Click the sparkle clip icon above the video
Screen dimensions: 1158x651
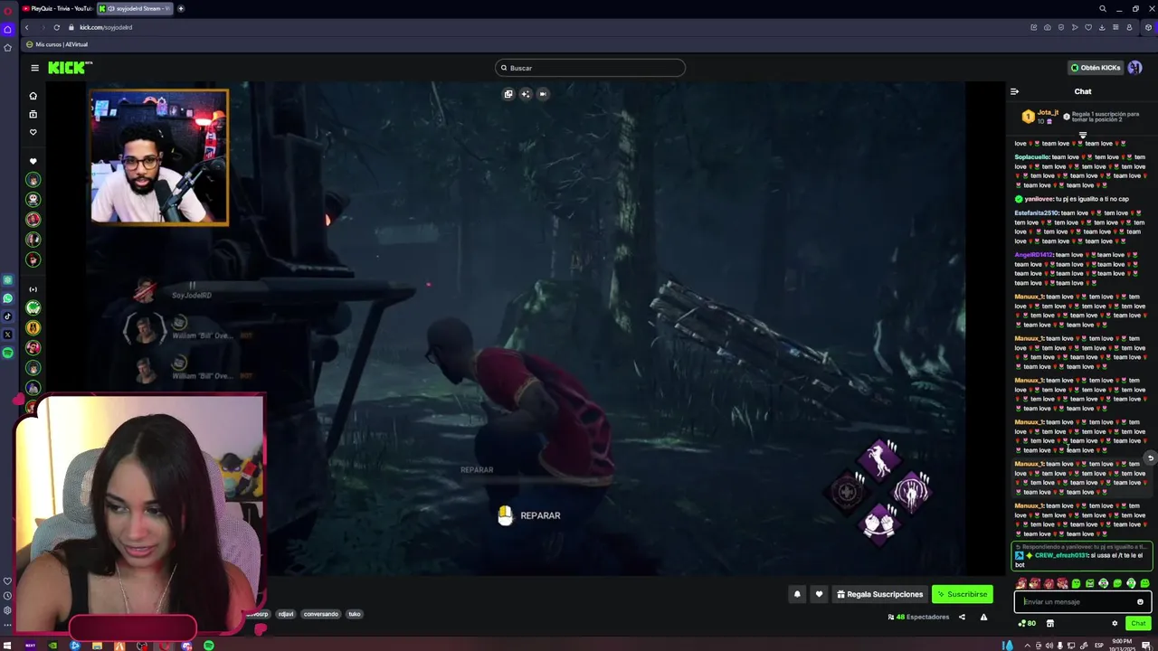(526, 94)
